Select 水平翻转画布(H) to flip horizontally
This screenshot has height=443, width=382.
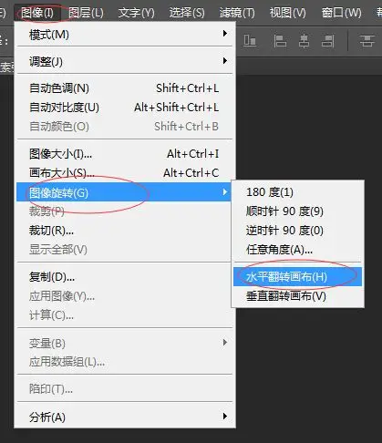click(297, 276)
